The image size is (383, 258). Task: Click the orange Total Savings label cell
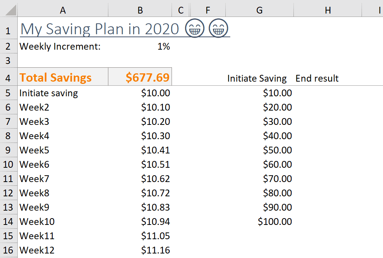63,77
